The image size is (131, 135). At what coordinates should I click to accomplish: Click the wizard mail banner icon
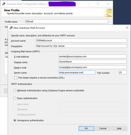pos(108,13)
